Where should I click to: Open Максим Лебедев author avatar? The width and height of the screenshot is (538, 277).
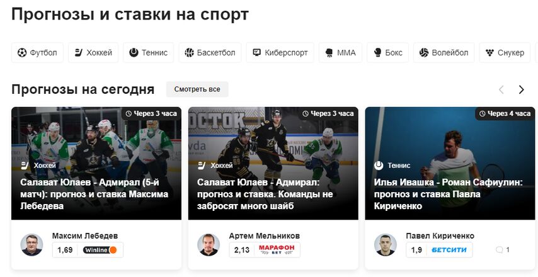31,245
